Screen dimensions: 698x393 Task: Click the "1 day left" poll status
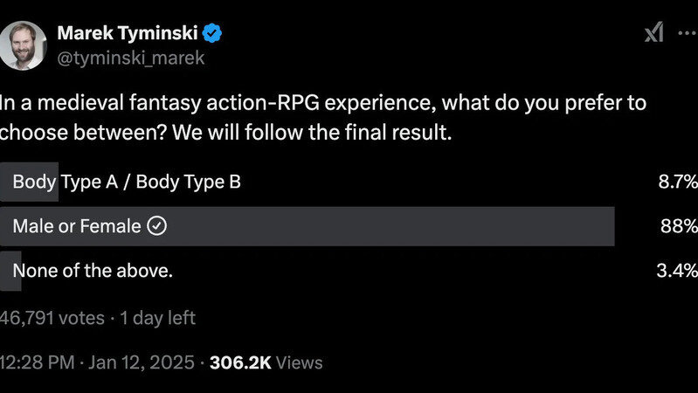157,318
